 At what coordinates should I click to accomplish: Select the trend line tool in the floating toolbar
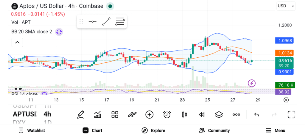click(106, 21)
